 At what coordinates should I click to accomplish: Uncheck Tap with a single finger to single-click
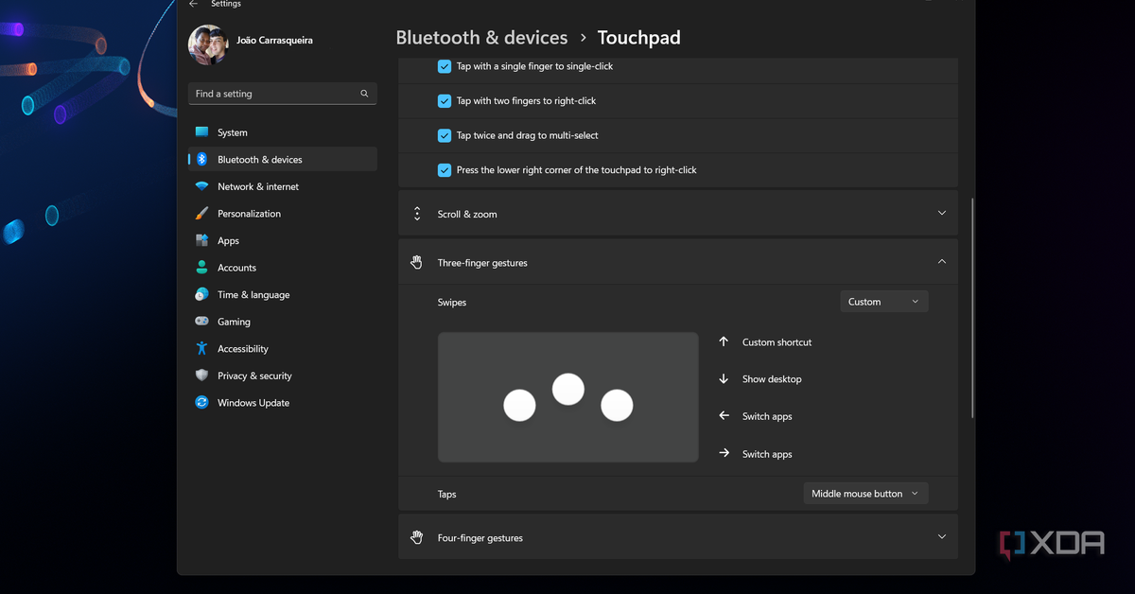coord(445,66)
